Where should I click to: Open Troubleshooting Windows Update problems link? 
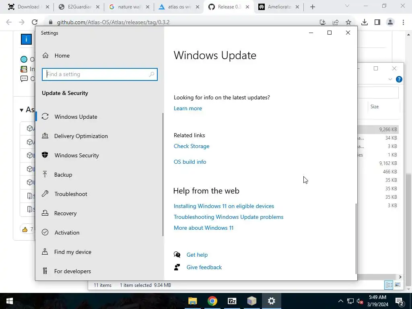(x=229, y=217)
